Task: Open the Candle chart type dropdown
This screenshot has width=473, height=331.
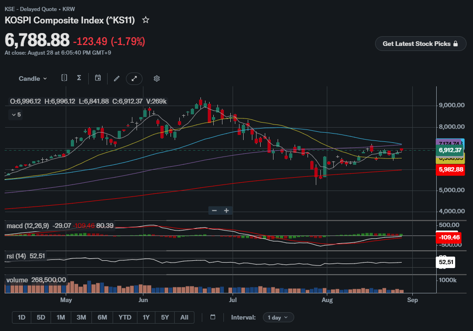Action: pyautogui.click(x=33, y=79)
